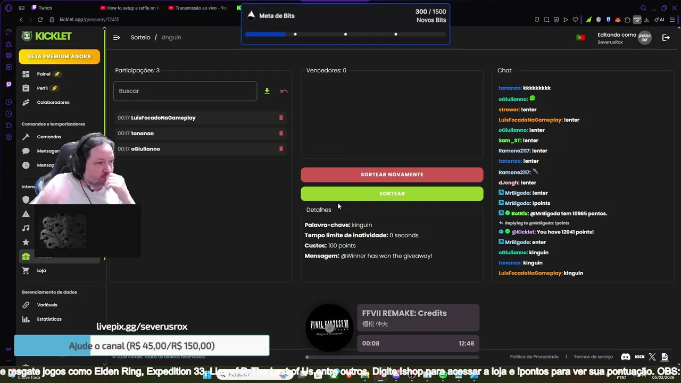Delete tananao's entry from participants

[x=281, y=133]
